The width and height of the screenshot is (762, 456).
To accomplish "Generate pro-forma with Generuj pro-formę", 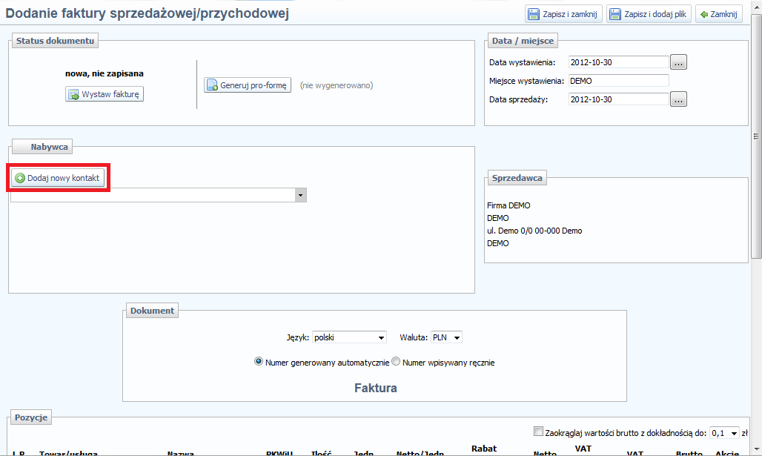I will 248,85.
